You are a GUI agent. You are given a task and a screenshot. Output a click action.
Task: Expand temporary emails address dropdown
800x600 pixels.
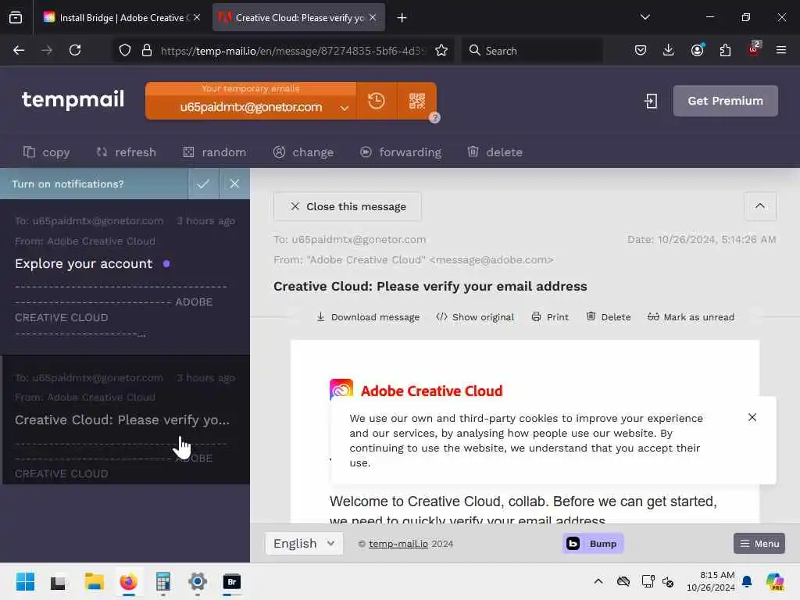(345, 108)
